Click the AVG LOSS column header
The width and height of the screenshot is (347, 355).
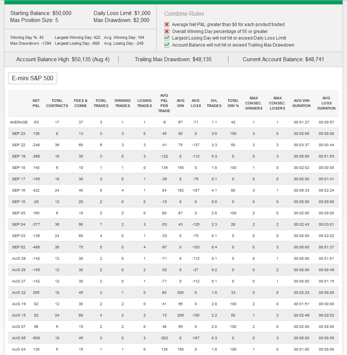(x=196, y=103)
